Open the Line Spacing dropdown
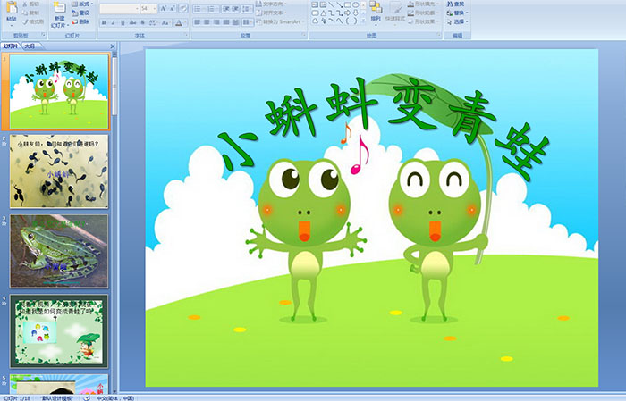Image resolution: width=626 pixels, height=401 pixels. point(247,9)
